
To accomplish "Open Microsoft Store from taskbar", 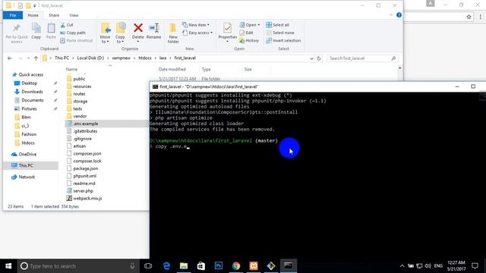I will click(201, 266).
